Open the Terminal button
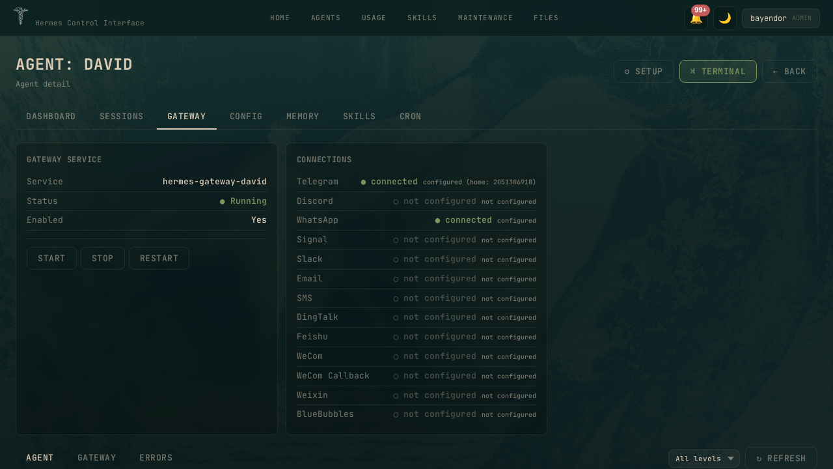833x469 pixels. tap(717, 72)
